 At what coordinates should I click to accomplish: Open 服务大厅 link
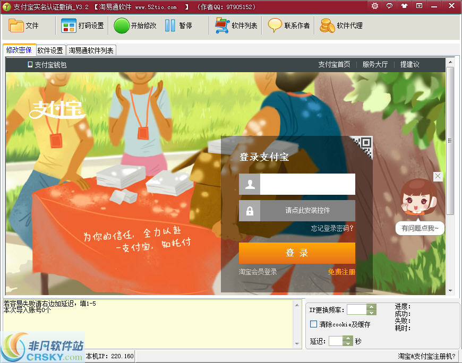tap(375, 64)
